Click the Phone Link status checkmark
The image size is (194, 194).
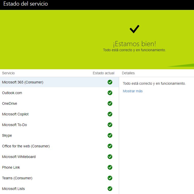point(110,167)
